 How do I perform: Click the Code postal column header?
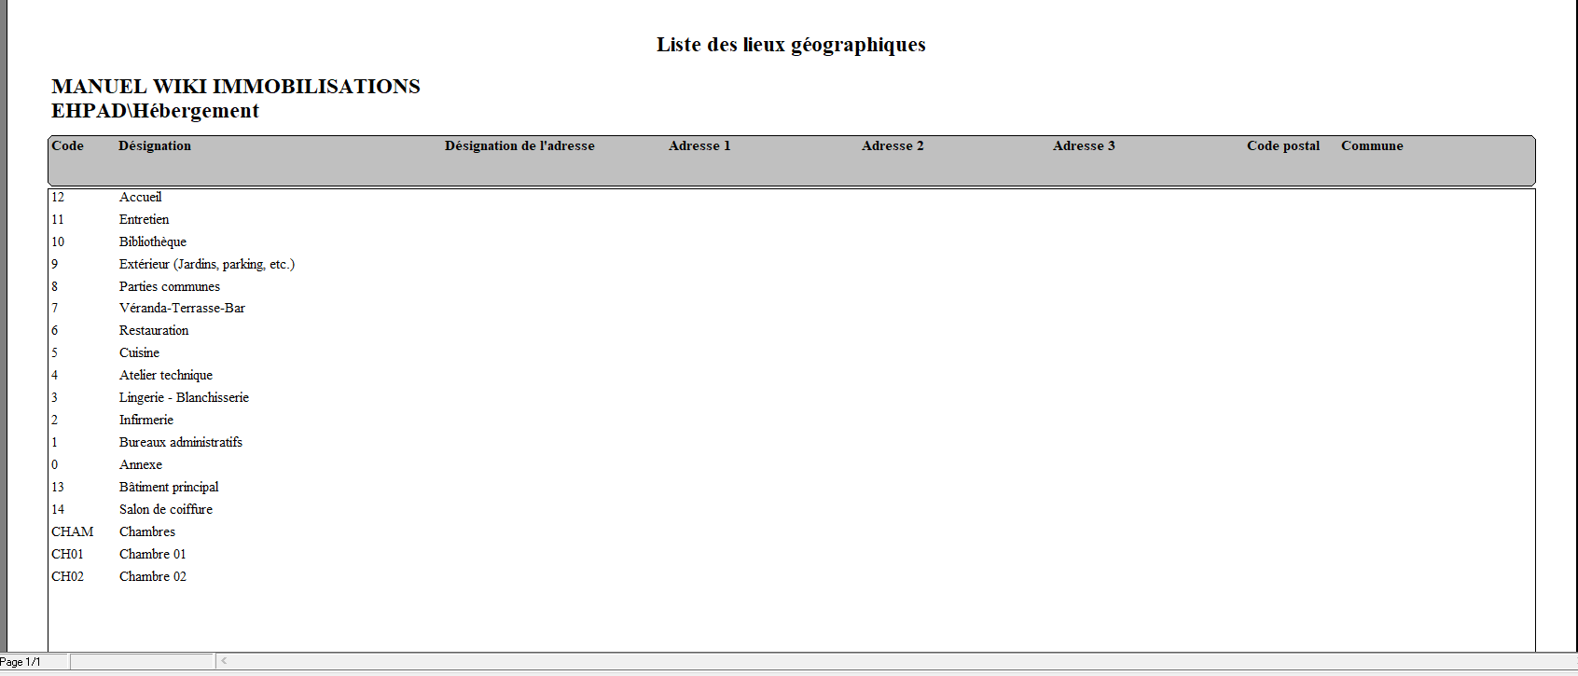coord(1283,145)
